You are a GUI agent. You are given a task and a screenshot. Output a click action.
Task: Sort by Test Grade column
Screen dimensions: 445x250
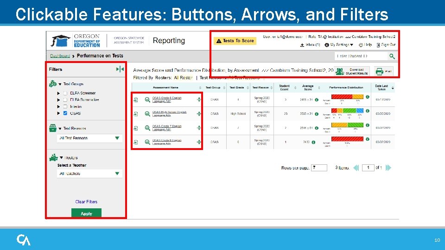pos(248,87)
